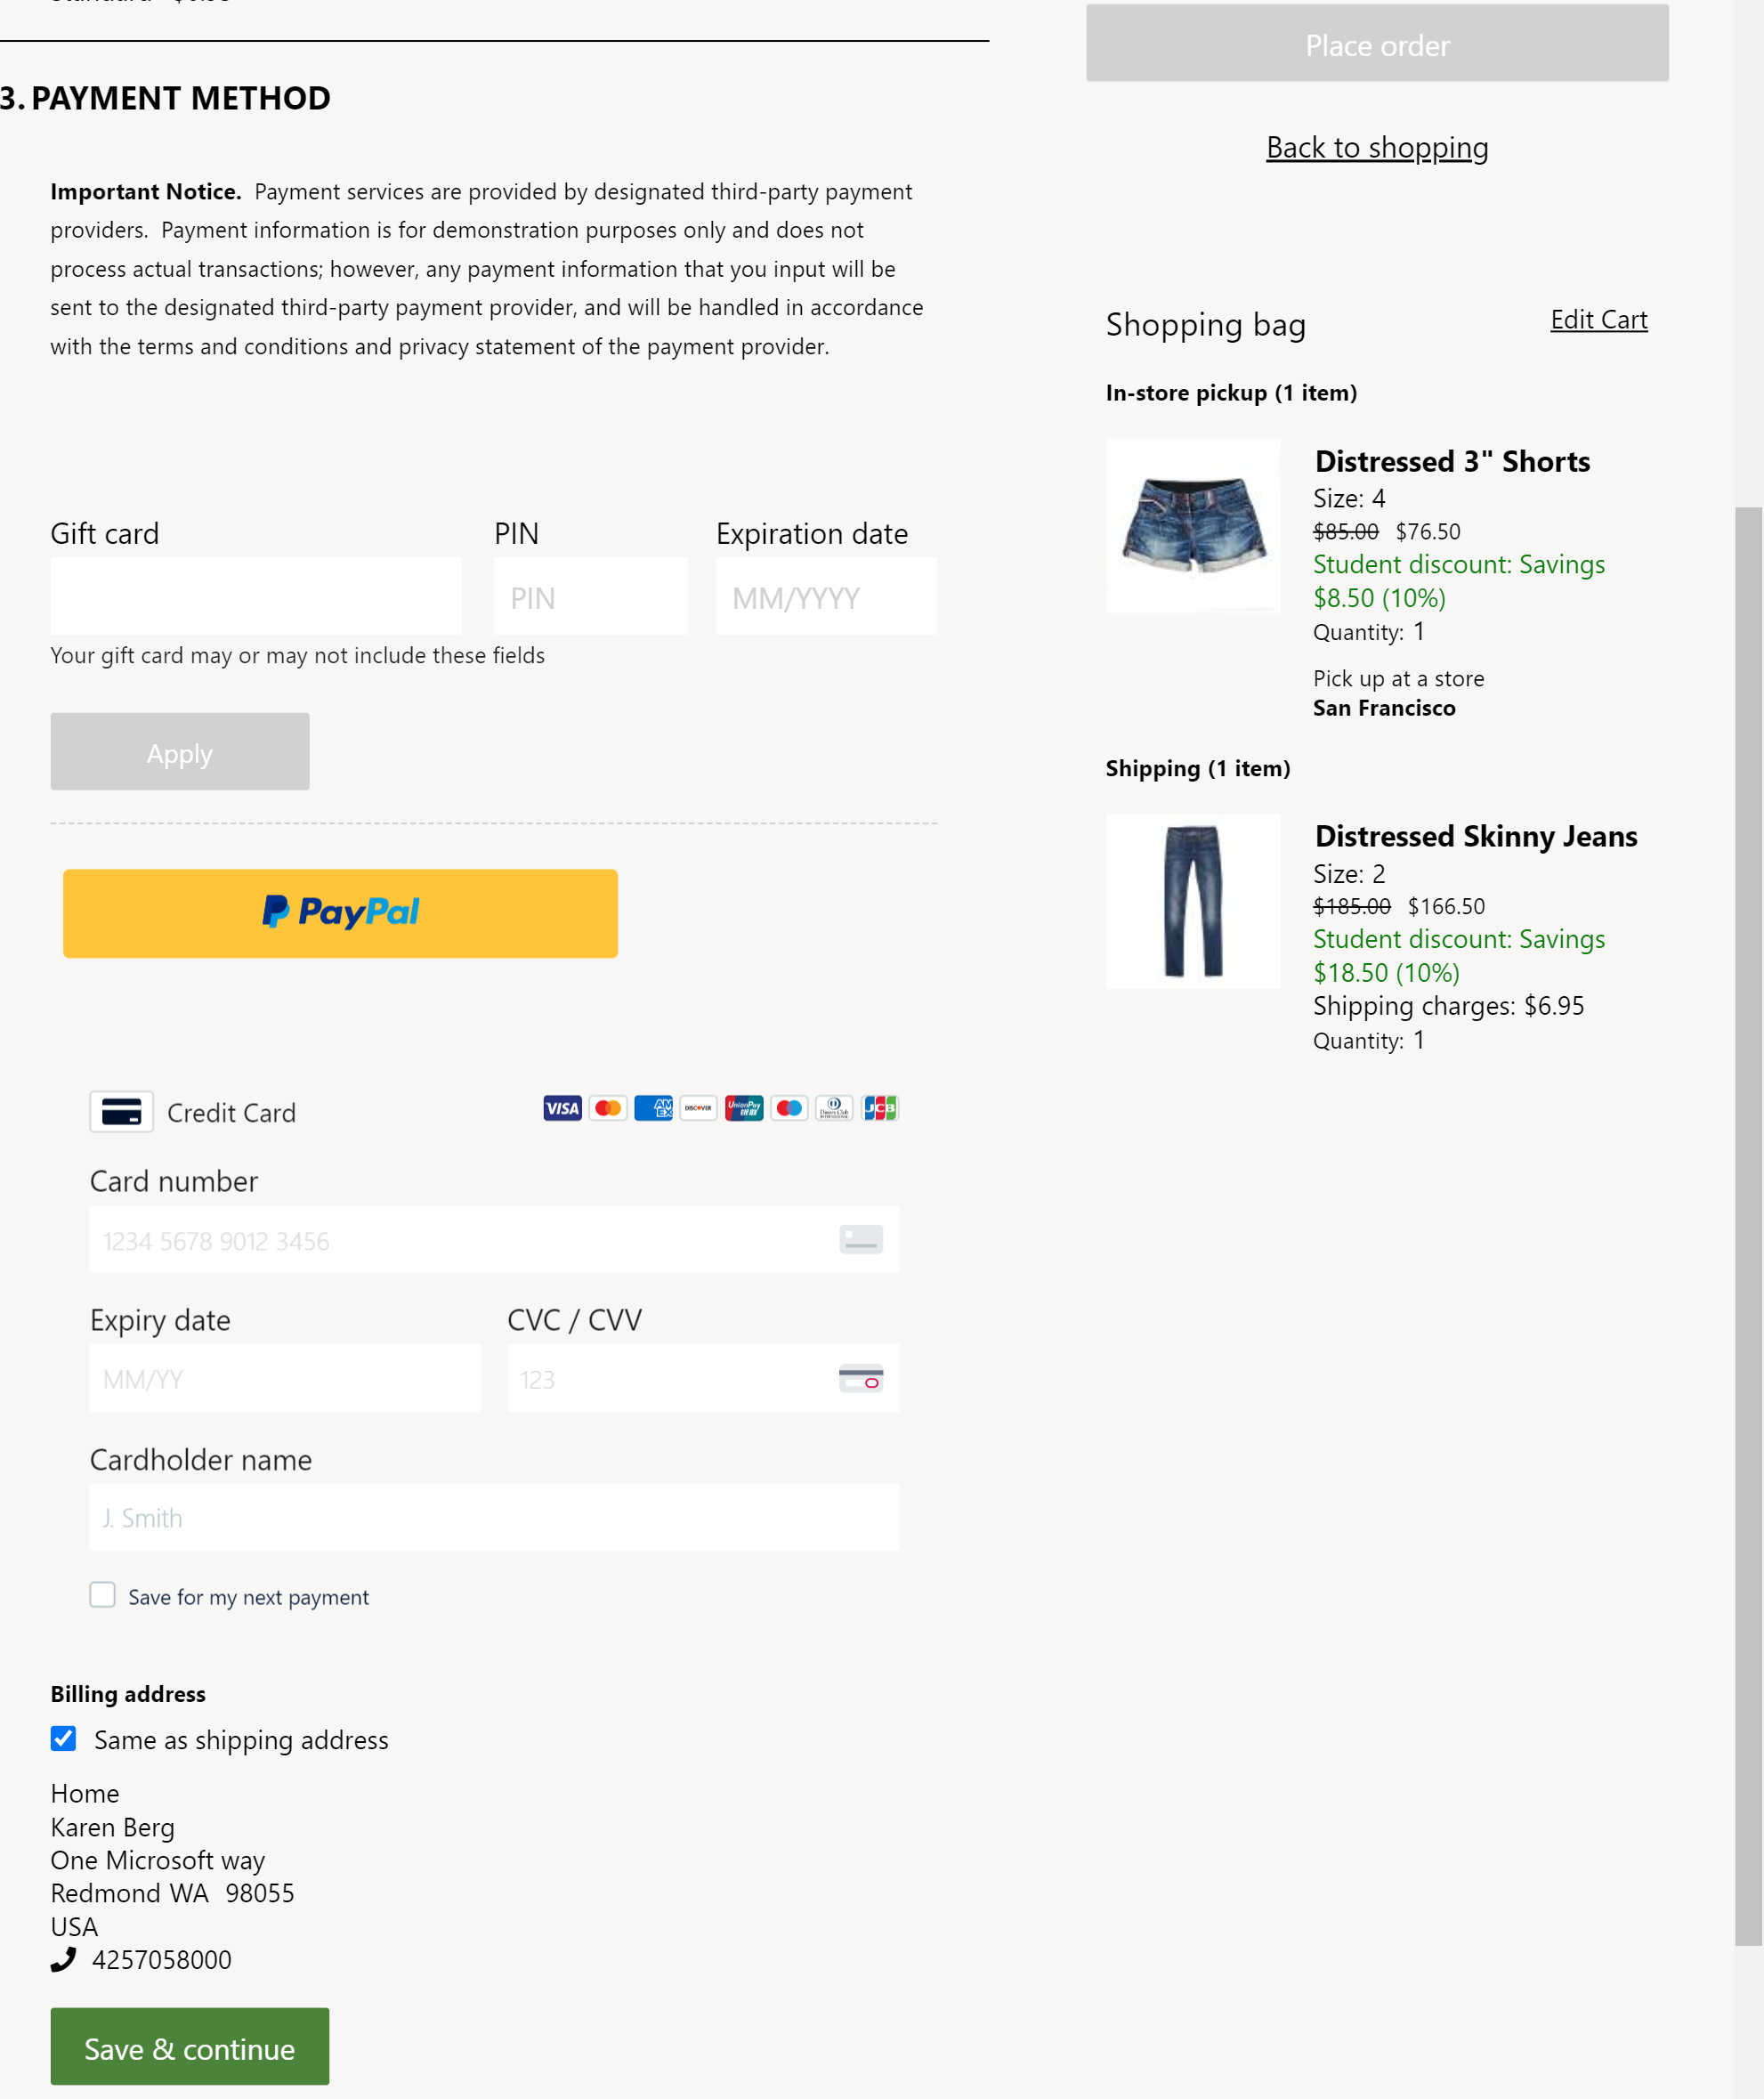1764x2099 pixels.
Task: Click Apply gift card button
Action: tap(179, 751)
